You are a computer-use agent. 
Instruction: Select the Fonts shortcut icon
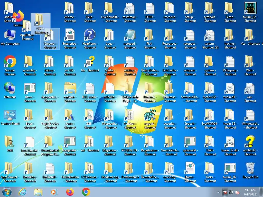[70, 119]
